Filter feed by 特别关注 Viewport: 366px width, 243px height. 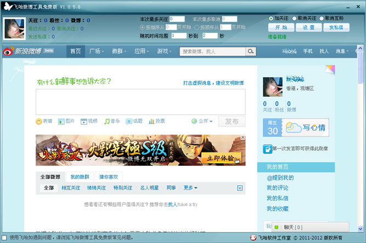[x=123, y=188]
